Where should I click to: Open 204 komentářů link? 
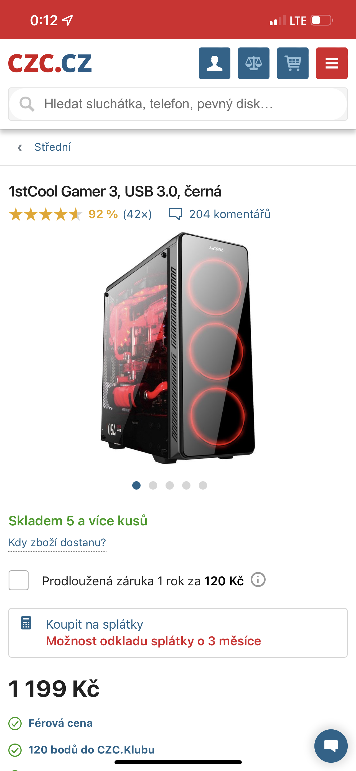pyautogui.click(x=230, y=214)
